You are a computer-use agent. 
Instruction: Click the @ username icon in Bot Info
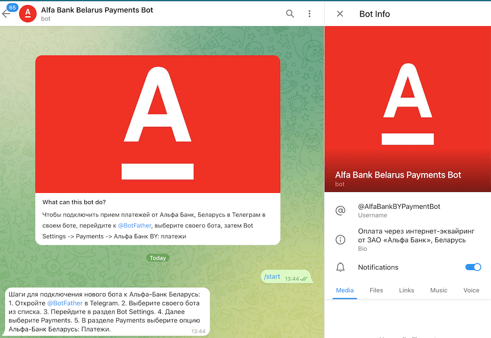click(340, 211)
